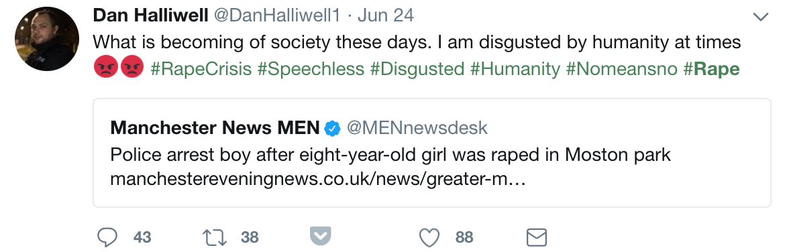
Task: Open the #Humanity hashtag
Action: 515,68
